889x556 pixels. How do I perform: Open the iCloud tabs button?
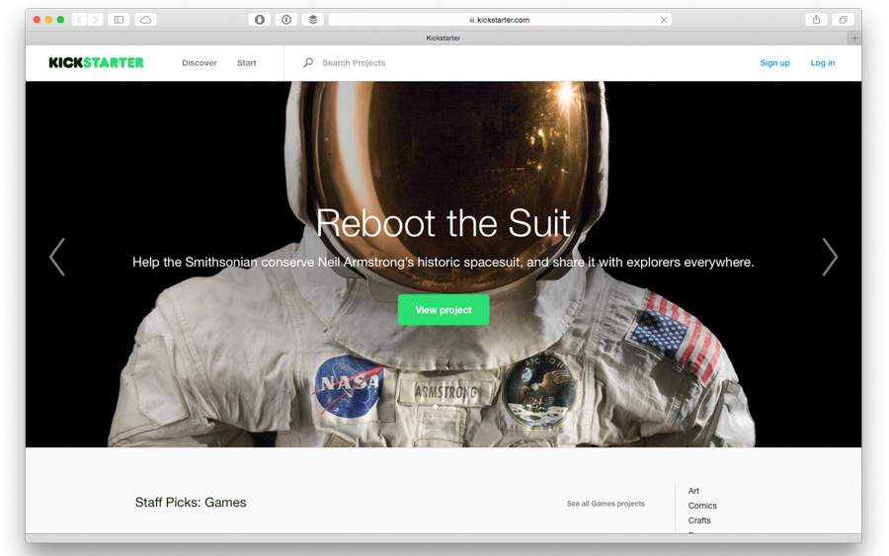146,20
